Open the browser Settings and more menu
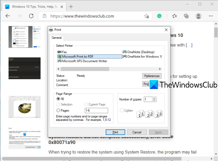This screenshot has width=218, height=161. point(211,16)
